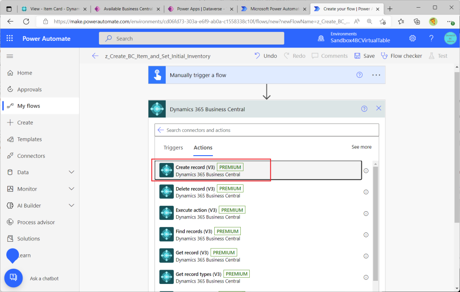Screen dimensions: 460x292
Task: Open help for Manually trigger a flow
Action: pyautogui.click(x=359, y=75)
